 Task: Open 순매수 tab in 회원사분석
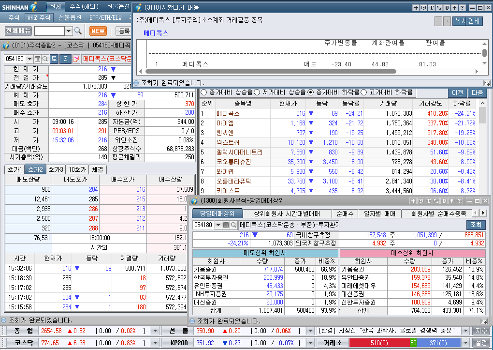pos(345,213)
